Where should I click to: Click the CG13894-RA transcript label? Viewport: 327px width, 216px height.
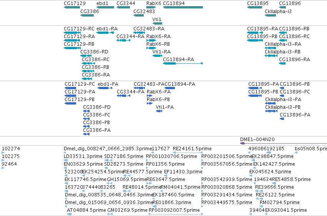click(179, 60)
